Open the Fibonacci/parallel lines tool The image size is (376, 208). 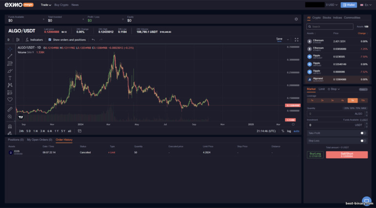(x=10, y=64)
